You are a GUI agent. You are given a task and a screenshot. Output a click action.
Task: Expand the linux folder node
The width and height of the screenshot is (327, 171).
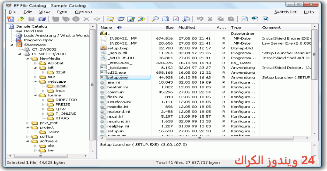[x=43, y=91]
